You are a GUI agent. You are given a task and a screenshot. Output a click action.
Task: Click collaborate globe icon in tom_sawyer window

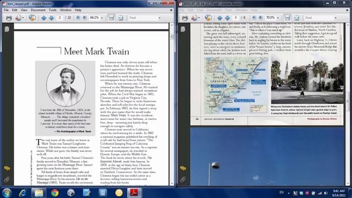point(32,18)
